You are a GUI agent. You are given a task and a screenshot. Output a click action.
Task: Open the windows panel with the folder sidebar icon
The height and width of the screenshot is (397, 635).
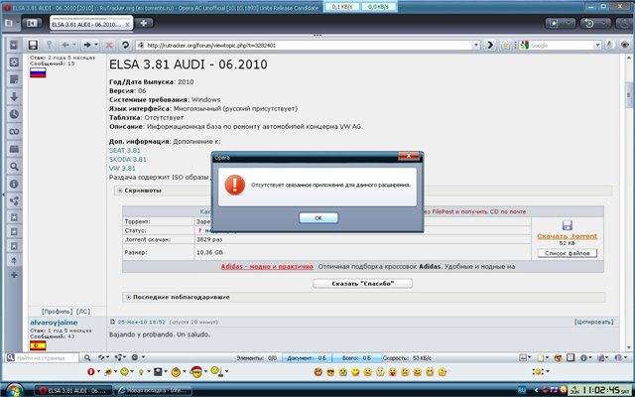click(14, 149)
